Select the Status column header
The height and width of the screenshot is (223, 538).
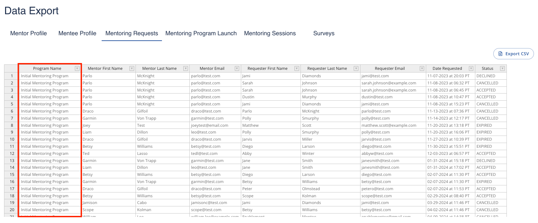(487, 68)
